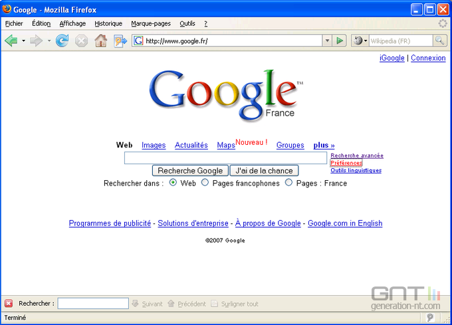Go back with the green Back arrow

click(x=11, y=41)
